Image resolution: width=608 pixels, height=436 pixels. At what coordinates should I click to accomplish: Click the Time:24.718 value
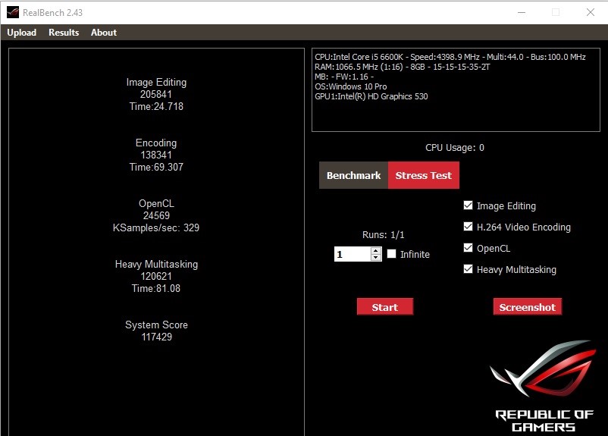(x=156, y=106)
